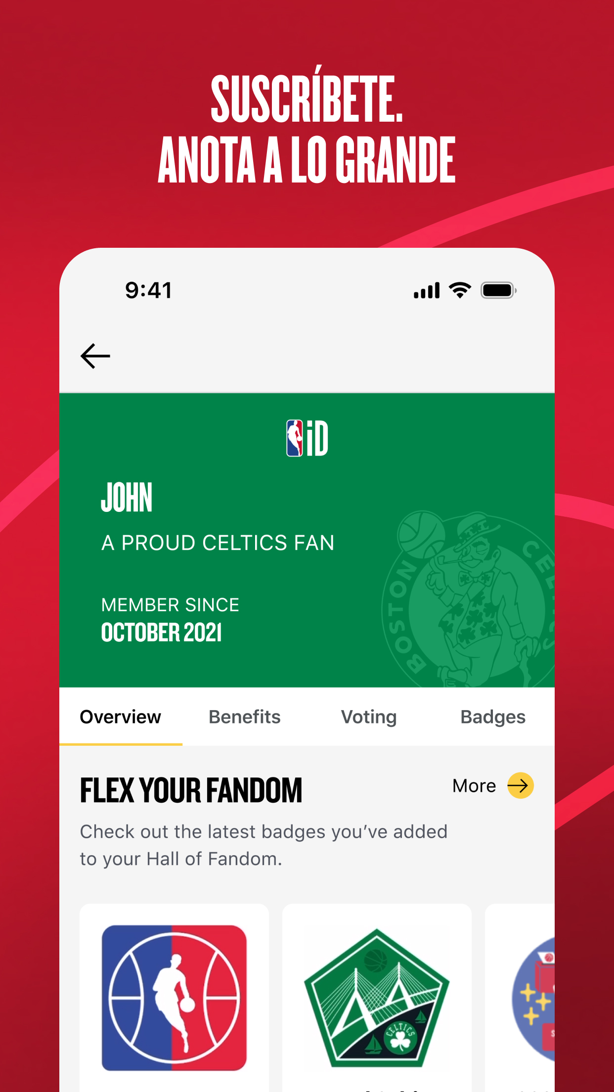Tap the NBA ID logo
The image size is (614, 1092).
(x=307, y=438)
